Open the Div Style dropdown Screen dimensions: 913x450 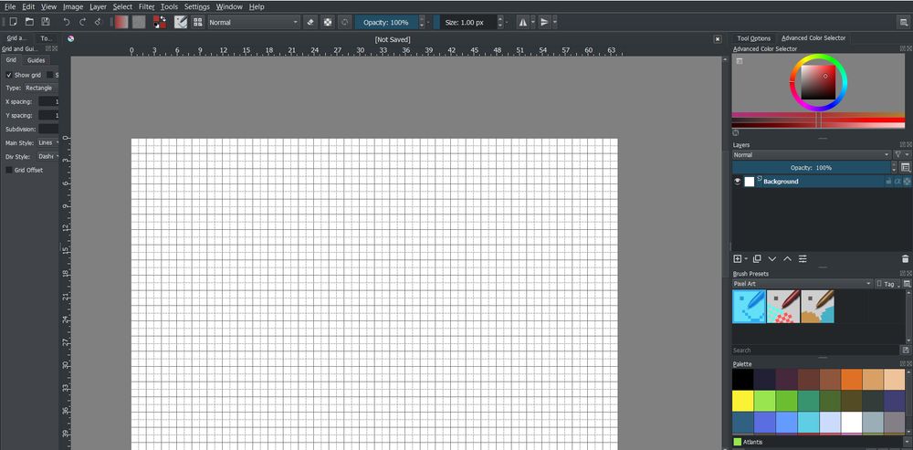[x=48, y=156]
